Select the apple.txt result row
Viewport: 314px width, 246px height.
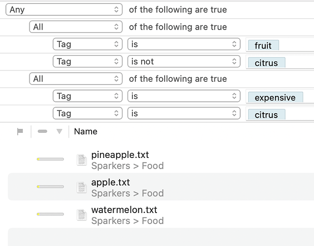(161, 187)
